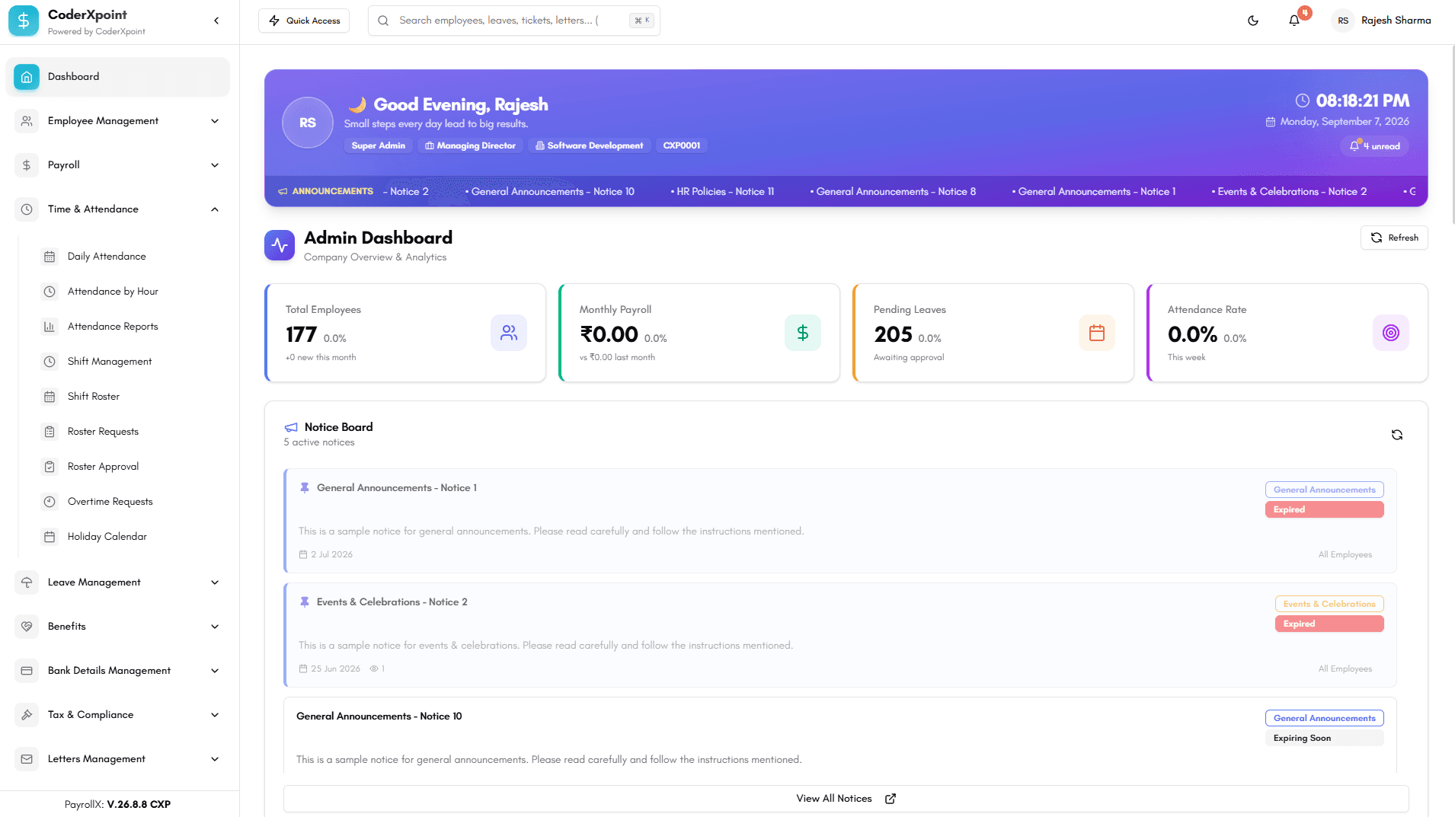Click the Total Employees users icon
The image size is (1455, 817).
pos(509,333)
